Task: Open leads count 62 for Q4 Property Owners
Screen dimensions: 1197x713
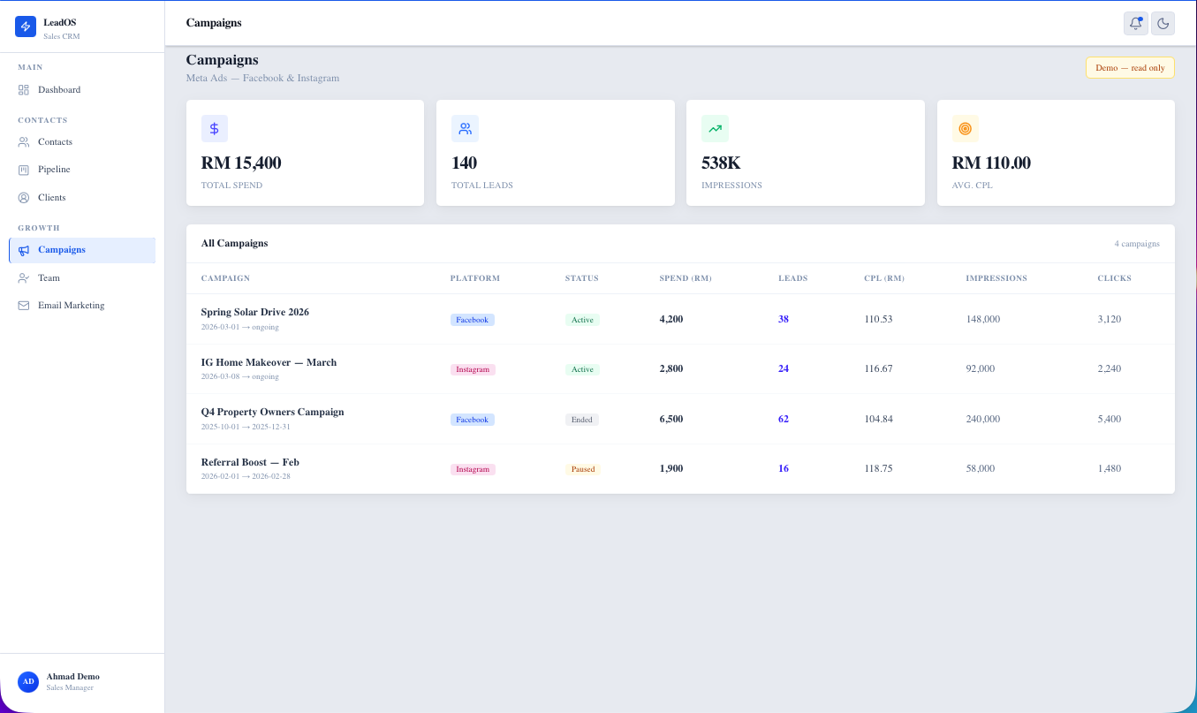Action: coord(784,419)
